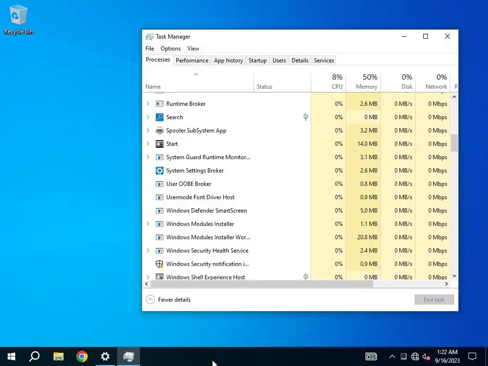The width and height of the screenshot is (488, 366).
Task: Sort by the Disk column header
Action: coord(398,82)
